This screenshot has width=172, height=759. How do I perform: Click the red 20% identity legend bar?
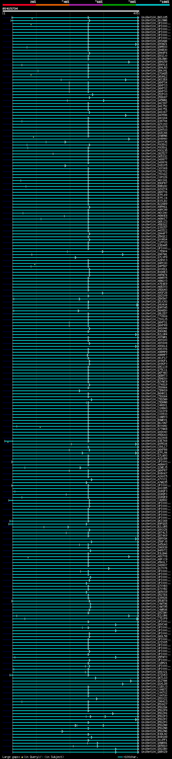click(19, 5)
